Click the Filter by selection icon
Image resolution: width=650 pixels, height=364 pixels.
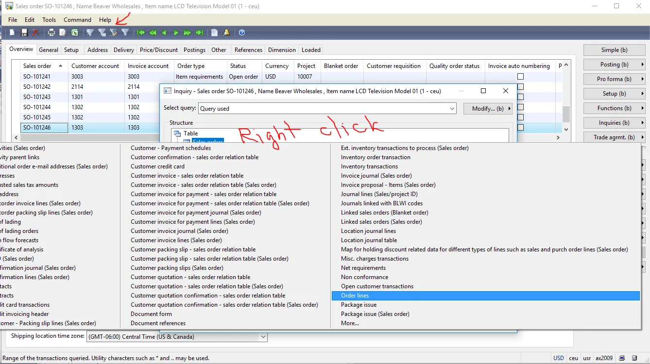click(90, 33)
